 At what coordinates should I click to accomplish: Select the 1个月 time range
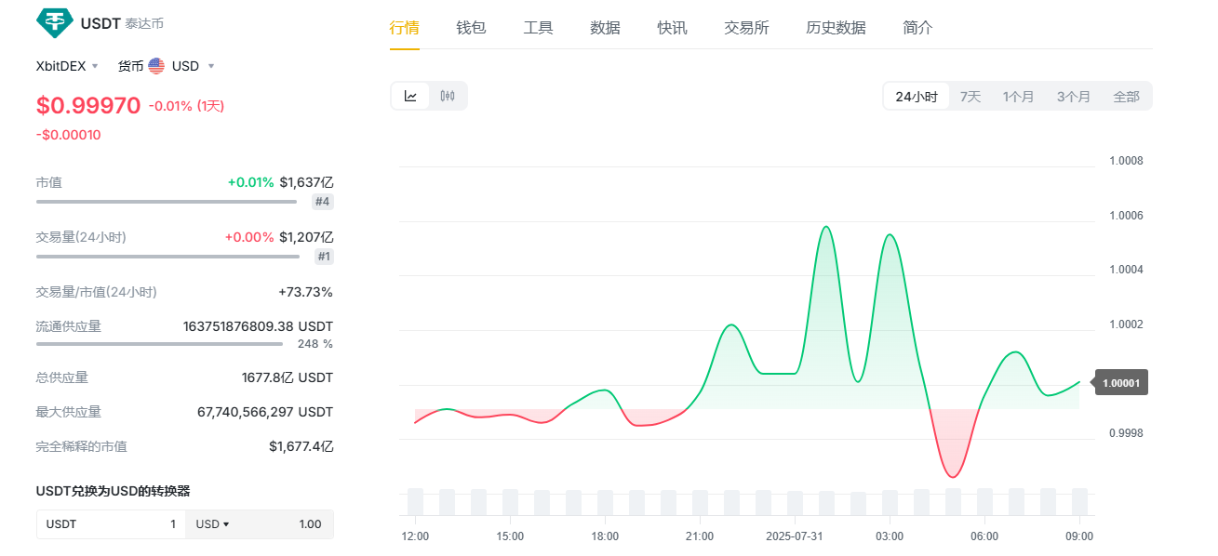[1018, 97]
